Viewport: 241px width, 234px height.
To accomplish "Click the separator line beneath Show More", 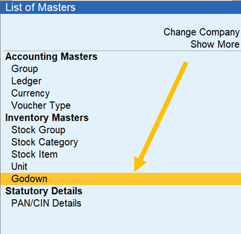I will click(x=122, y=51).
